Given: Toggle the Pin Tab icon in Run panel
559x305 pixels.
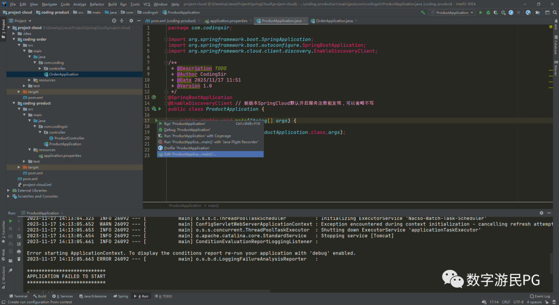Looking at the screenshot, I should (10, 270).
